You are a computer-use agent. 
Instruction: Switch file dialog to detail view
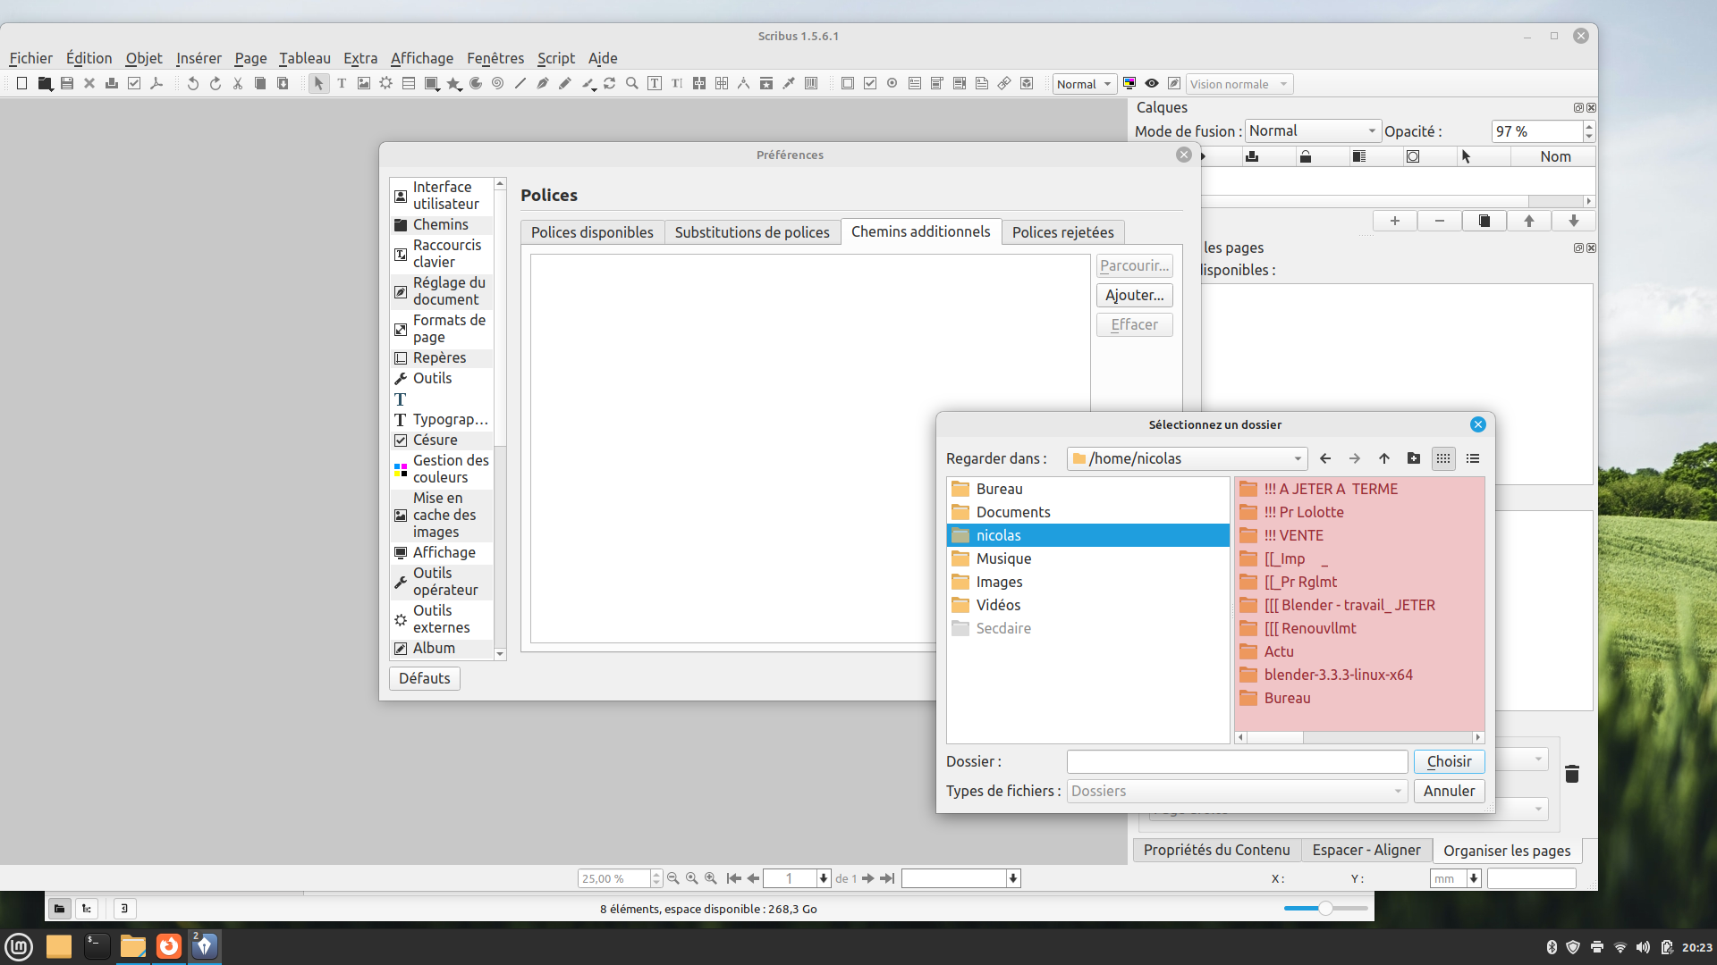pos(1473,459)
